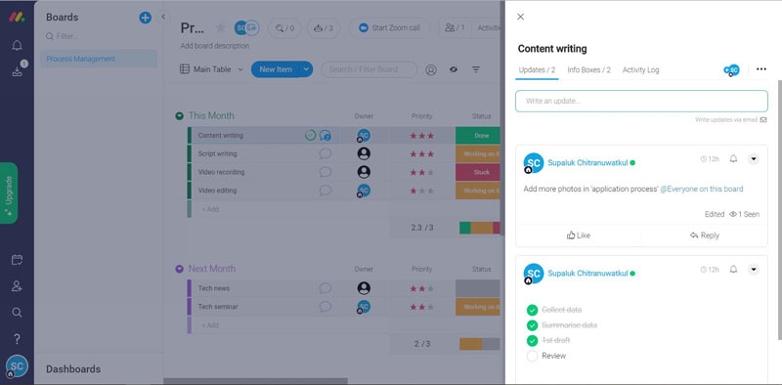Collapse the This Month group
Viewport: 782px width, 385px height.
180,115
